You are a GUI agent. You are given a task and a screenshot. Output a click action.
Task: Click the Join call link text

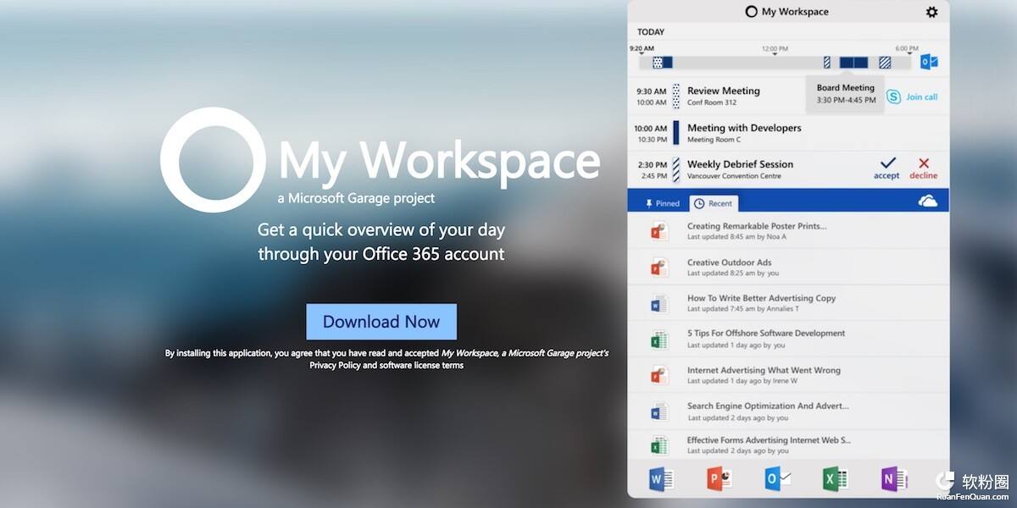tap(922, 97)
